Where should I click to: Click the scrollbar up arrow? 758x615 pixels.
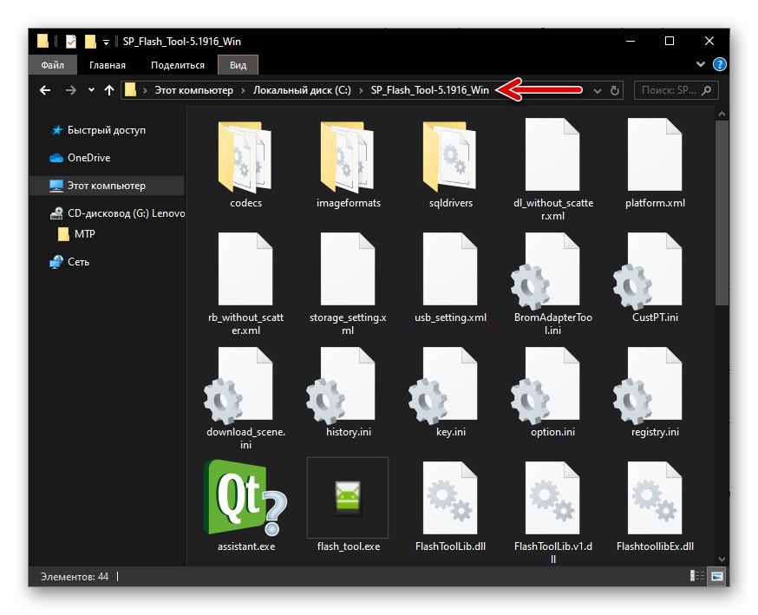point(722,114)
